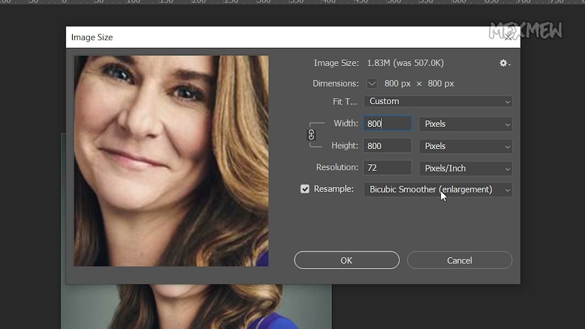Click into the Width input field
This screenshot has height=329, width=585.
pyautogui.click(x=388, y=124)
